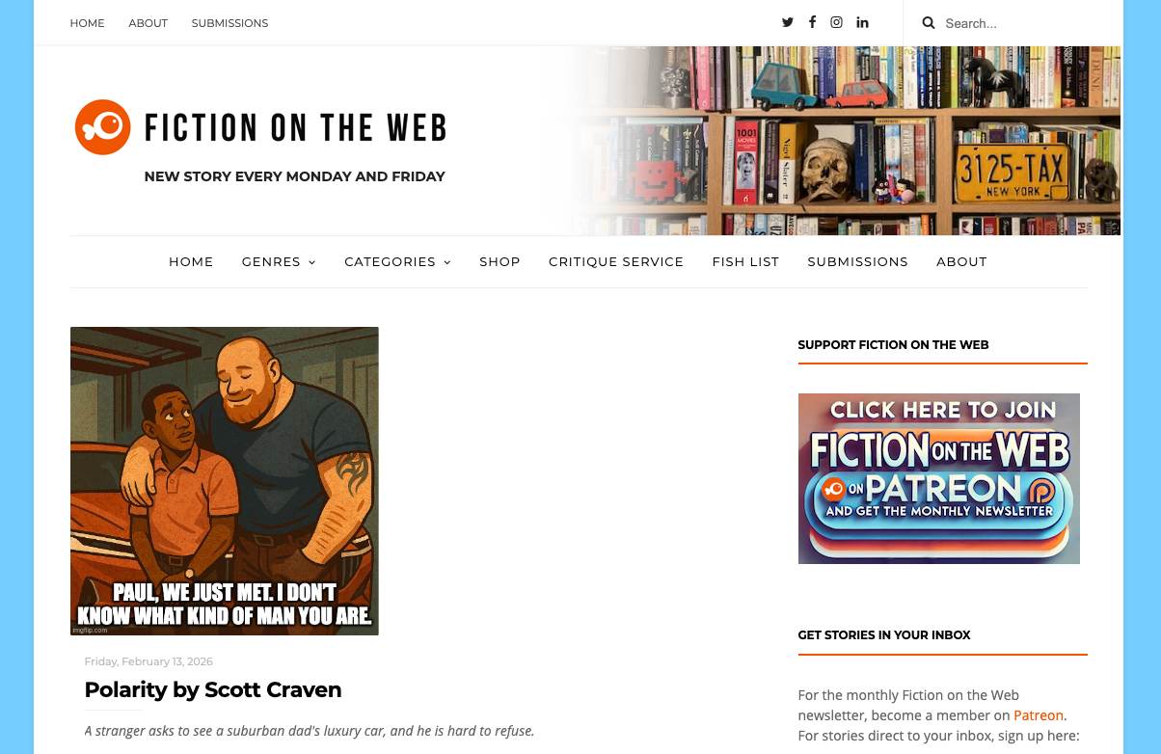Select Submissions in main navigation bar
Screen dimensions: 1161x754
[x=857, y=261]
